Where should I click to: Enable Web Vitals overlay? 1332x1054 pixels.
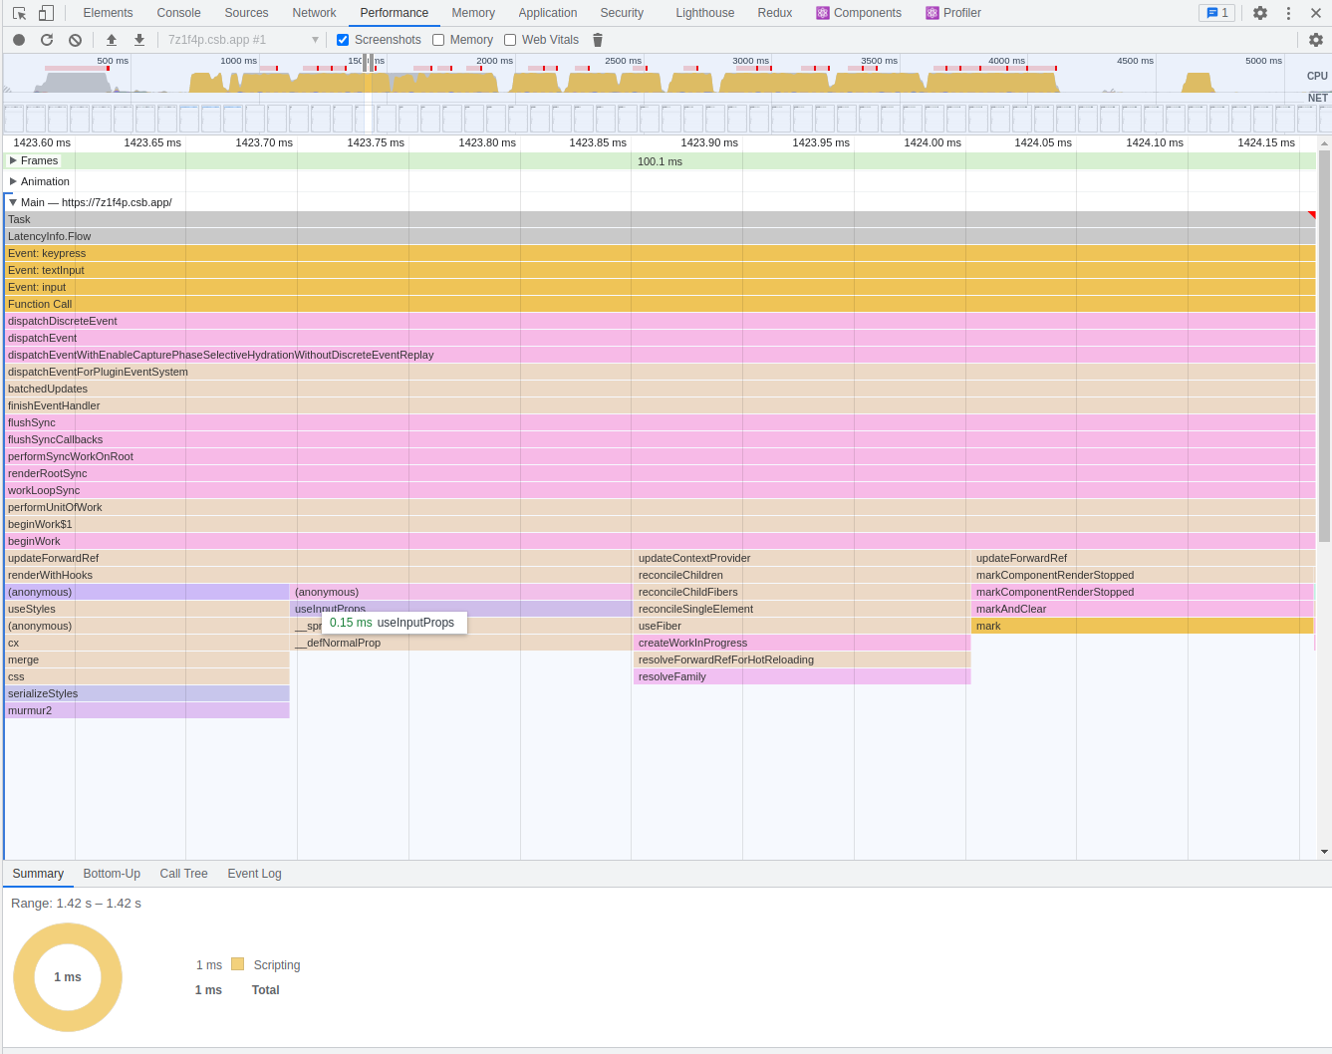(x=510, y=39)
